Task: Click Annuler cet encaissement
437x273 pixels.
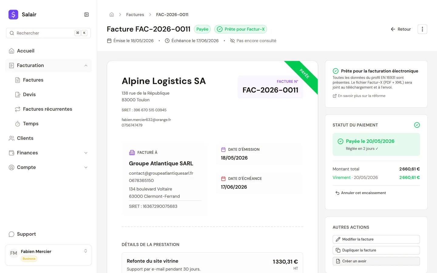Action: [x=361, y=193]
